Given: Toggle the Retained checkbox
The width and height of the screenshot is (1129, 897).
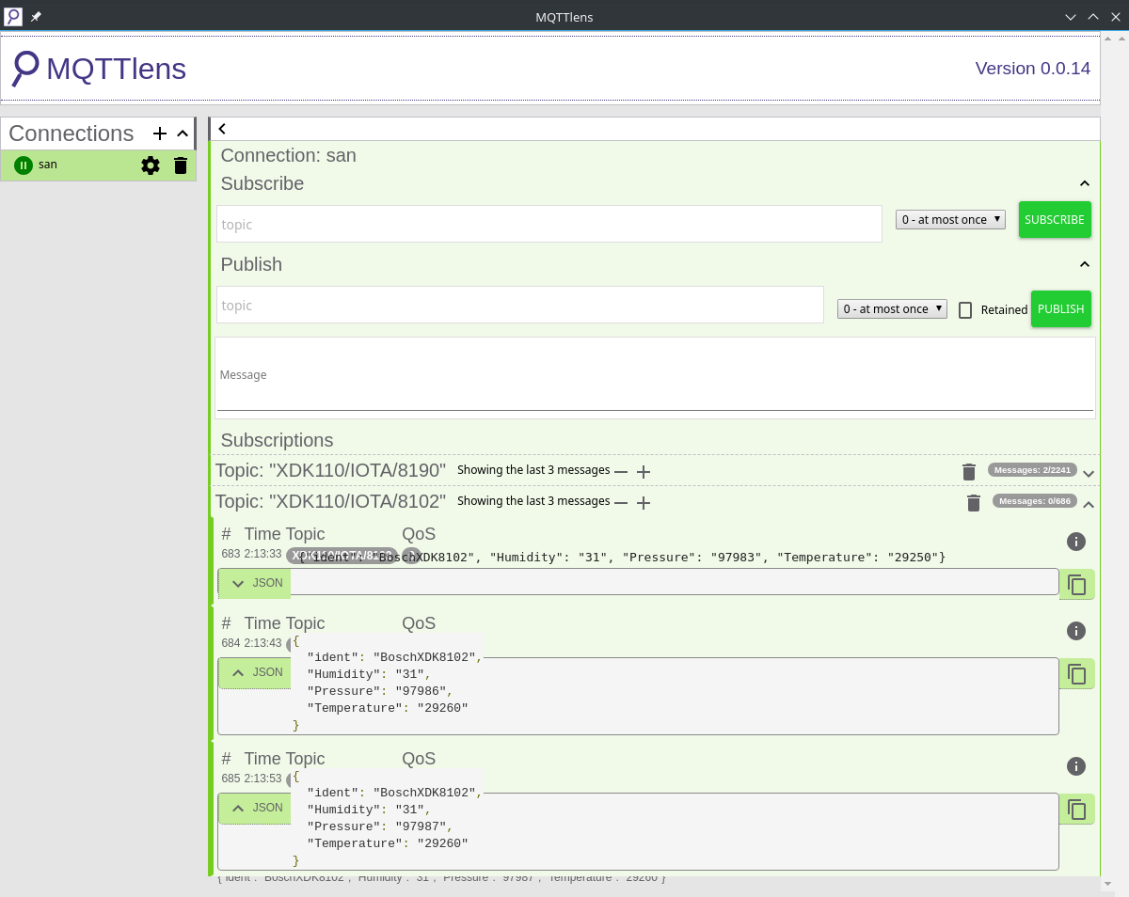Looking at the screenshot, I should click(x=965, y=309).
